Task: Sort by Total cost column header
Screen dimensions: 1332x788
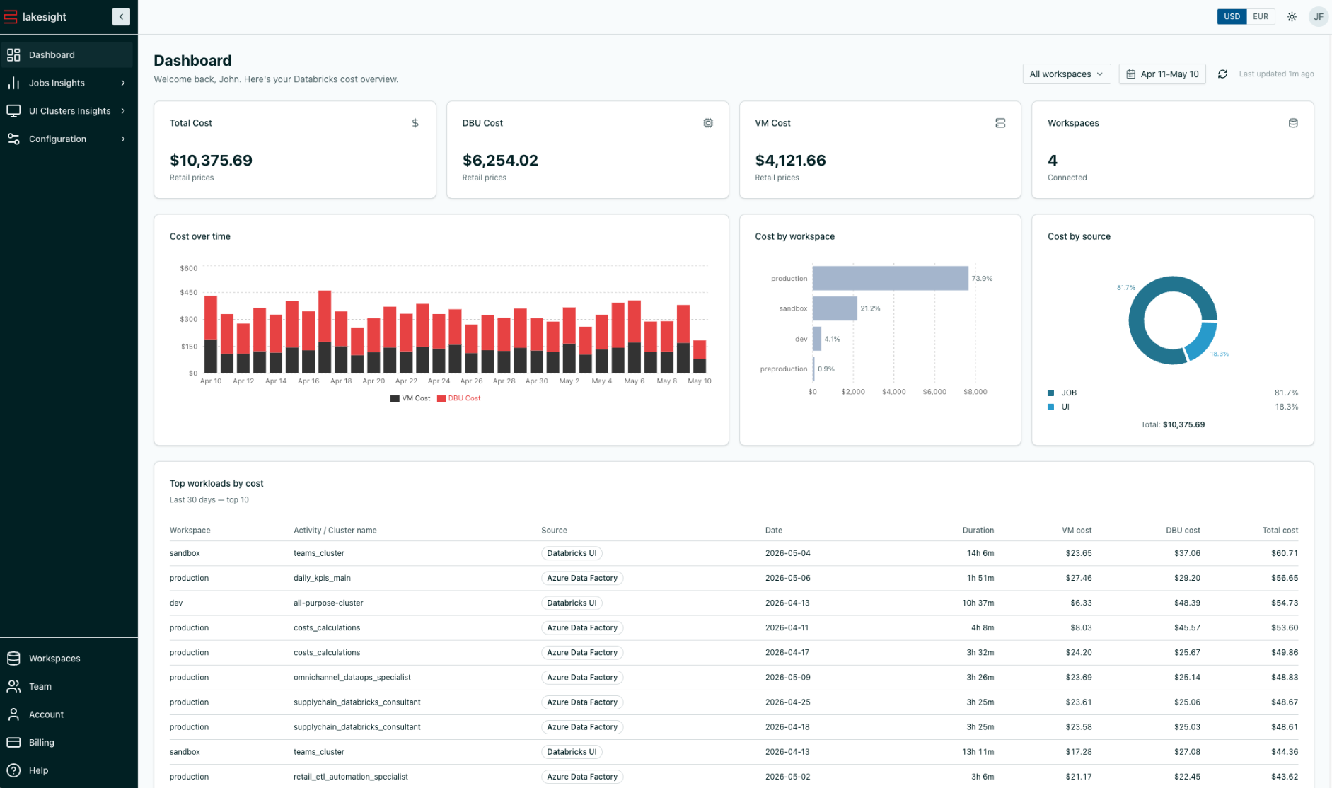Action: click(1280, 530)
